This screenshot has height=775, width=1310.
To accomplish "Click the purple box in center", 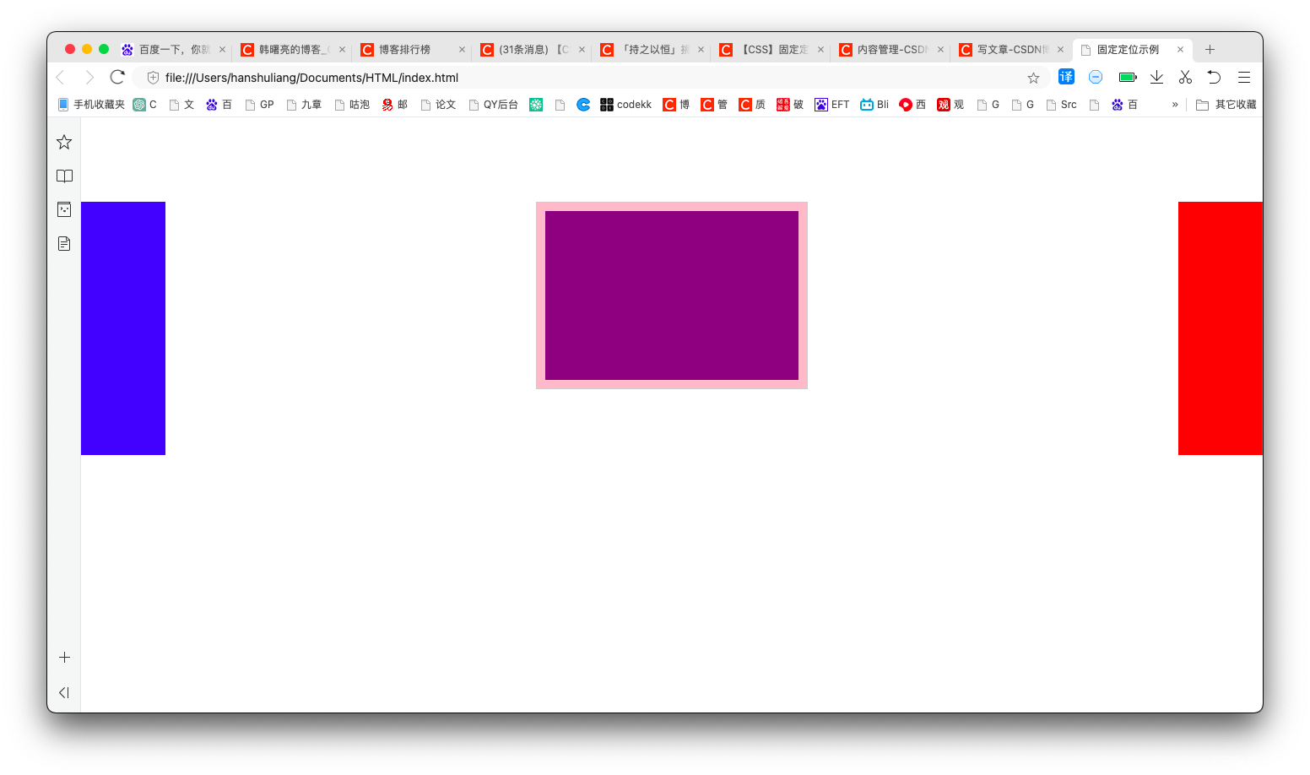I will [672, 295].
